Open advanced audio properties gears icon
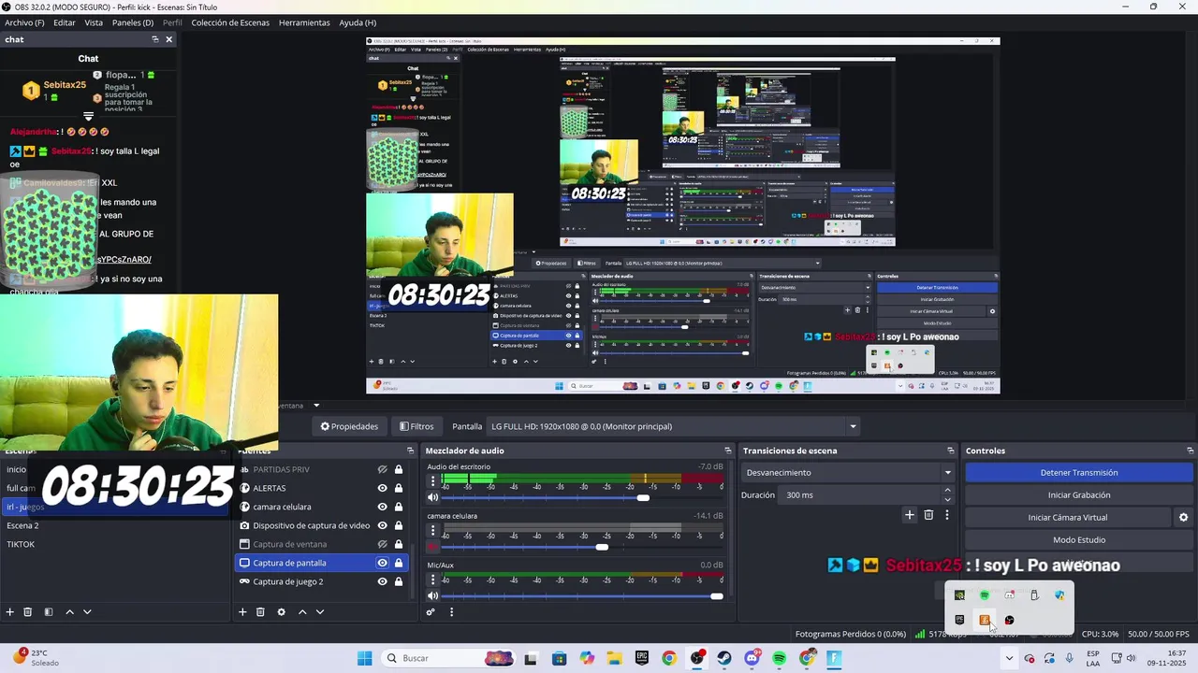This screenshot has width=1198, height=673. click(x=431, y=612)
